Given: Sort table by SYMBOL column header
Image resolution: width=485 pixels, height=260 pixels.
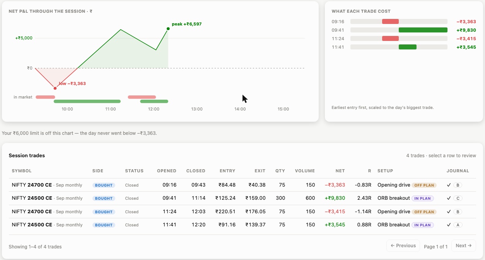Looking at the screenshot, I should 22,171.
